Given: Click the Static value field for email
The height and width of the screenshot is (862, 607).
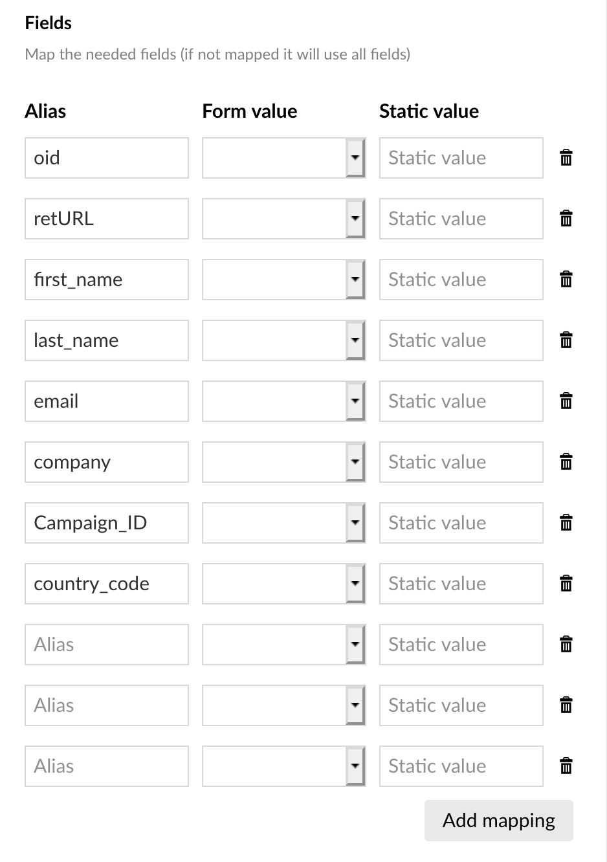Looking at the screenshot, I should 461,401.
